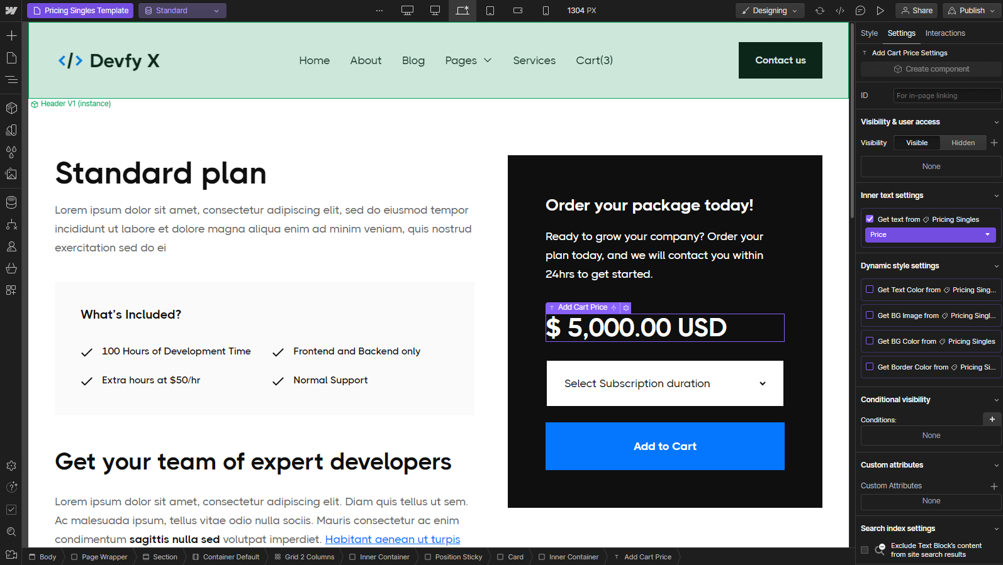Image resolution: width=1003 pixels, height=565 pixels.
Task: Click the ID input field
Action: (947, 96)
